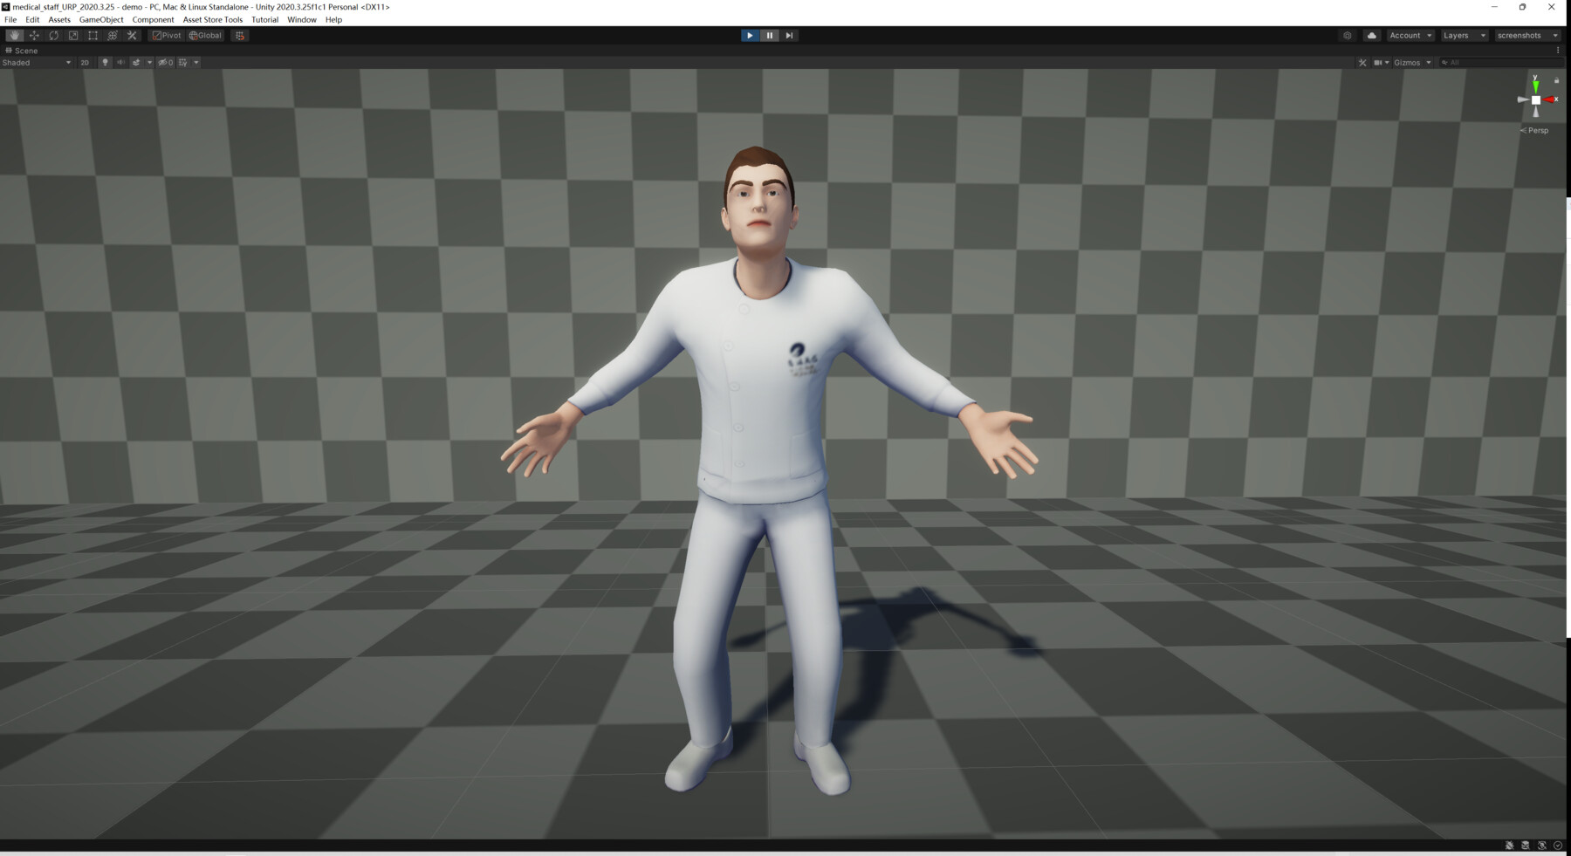
Task: Click the progress checkmark status icon
Action: 1558,846
